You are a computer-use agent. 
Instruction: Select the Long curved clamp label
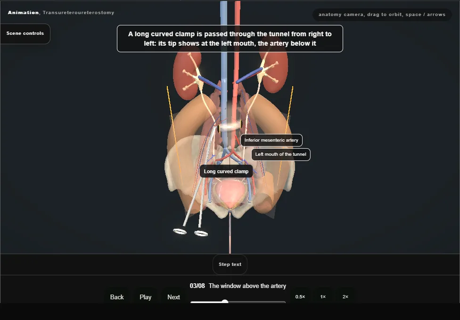coord(226,171)
